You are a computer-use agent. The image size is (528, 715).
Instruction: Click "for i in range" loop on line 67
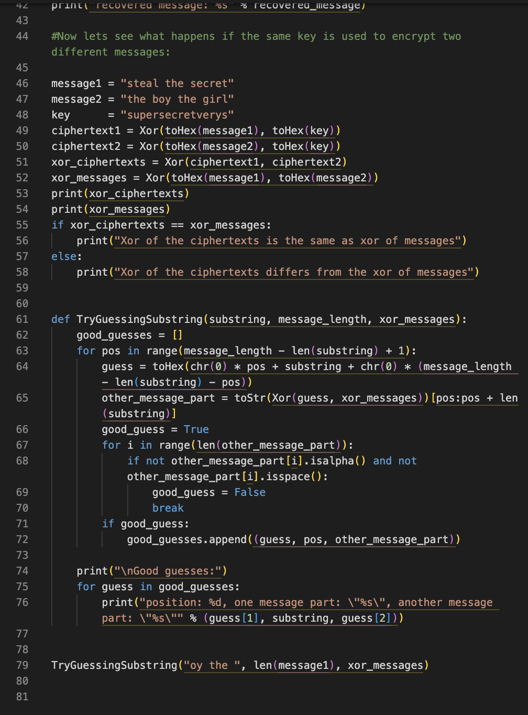pos(146,445)
